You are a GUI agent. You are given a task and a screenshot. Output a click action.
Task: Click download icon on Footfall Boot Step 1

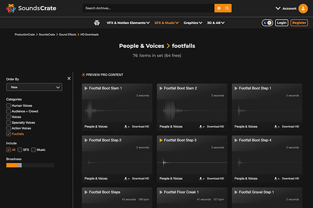(x=277, y=127)
